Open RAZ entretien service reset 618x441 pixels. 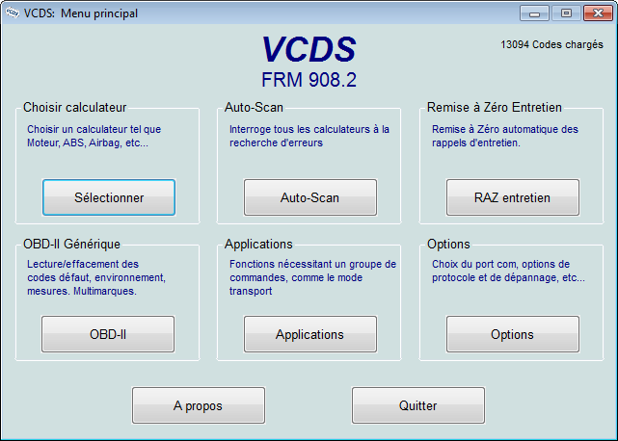512,197
